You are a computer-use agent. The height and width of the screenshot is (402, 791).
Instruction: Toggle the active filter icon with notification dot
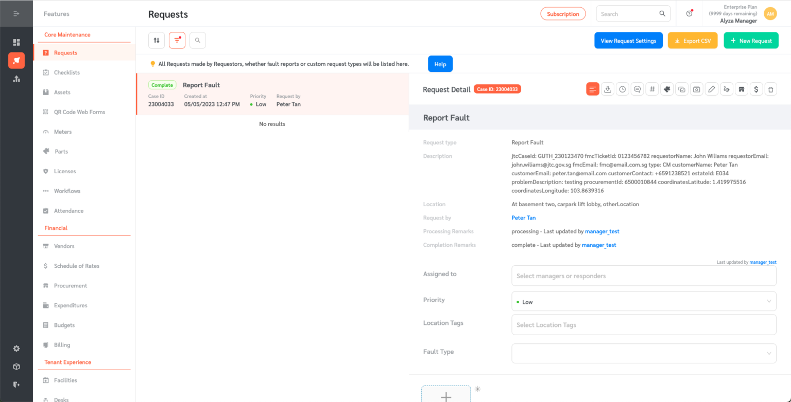177,40
